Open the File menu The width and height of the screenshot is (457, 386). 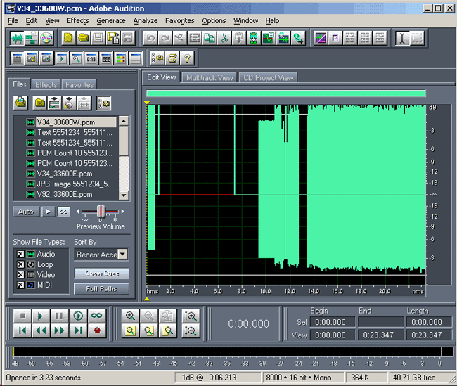pos(13,20)
